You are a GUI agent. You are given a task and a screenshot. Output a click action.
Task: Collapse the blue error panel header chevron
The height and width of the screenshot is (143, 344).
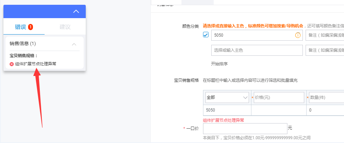coord(76,11)
